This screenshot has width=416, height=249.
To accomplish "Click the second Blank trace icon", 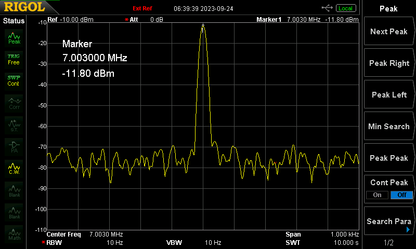I will tap(14, 213).
